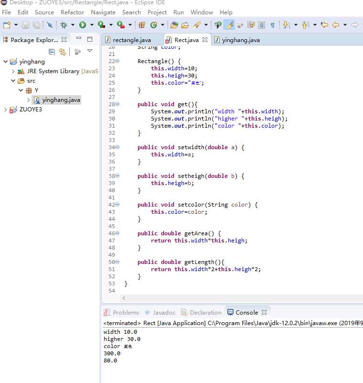
Task: Close the Console view tab
Action: [x=264, y=312]
